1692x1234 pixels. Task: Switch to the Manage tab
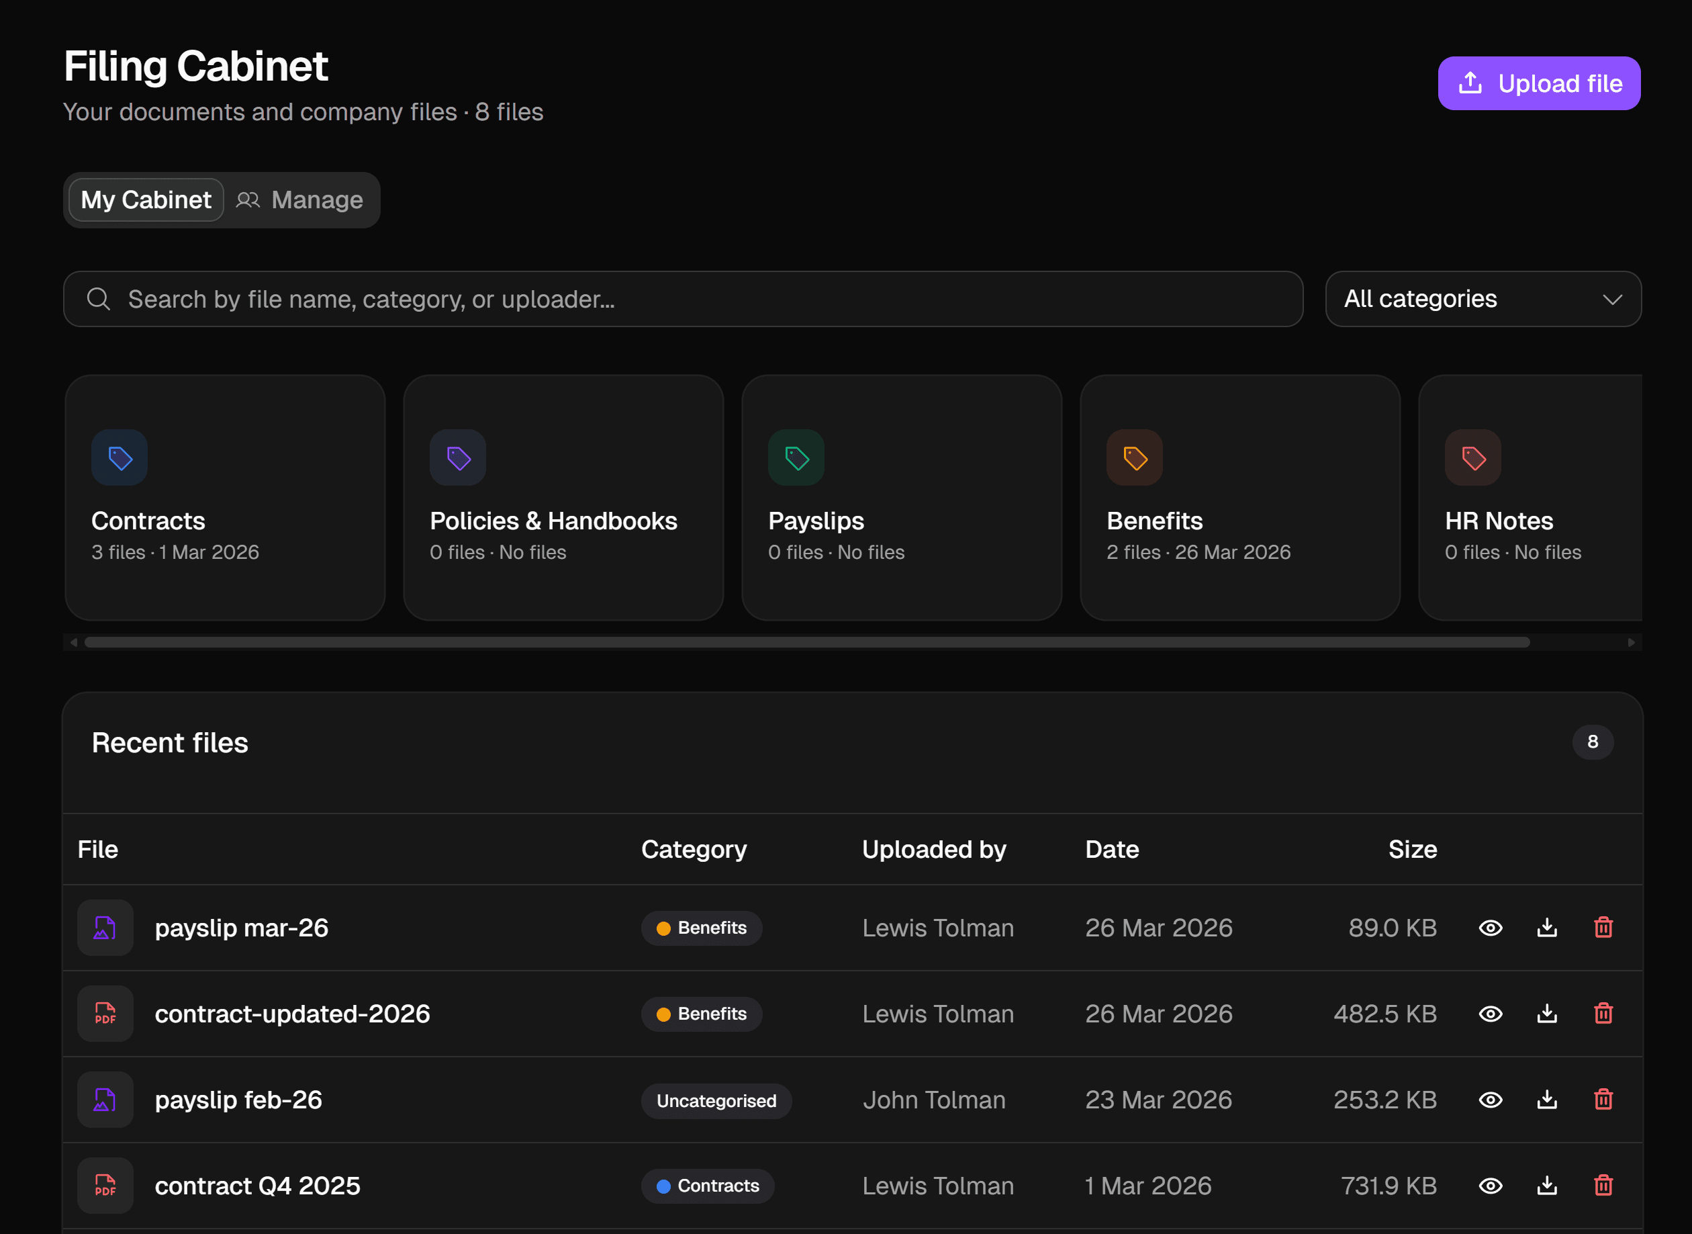pos(301,200)
